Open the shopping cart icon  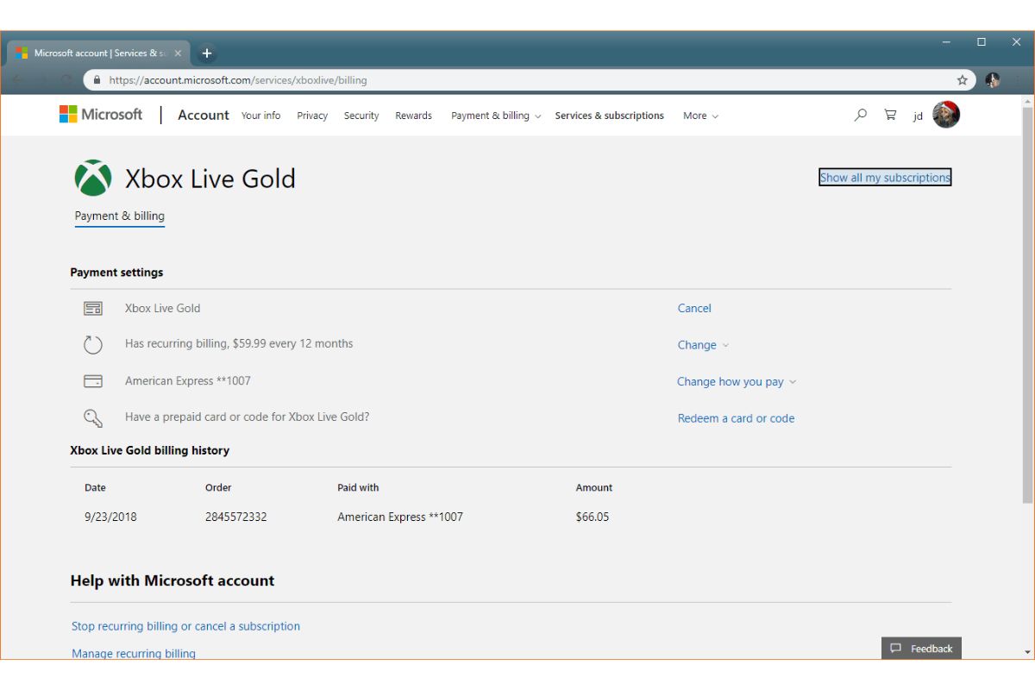pos(890,115)
